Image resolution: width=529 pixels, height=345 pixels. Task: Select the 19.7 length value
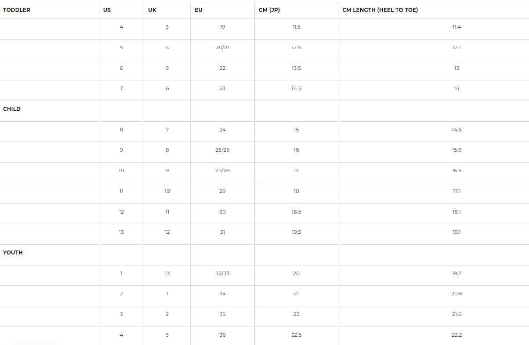457,273
